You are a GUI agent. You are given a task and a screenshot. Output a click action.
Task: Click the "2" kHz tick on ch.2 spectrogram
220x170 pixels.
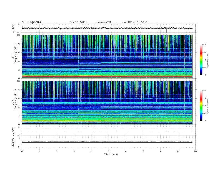pos(19,116)
